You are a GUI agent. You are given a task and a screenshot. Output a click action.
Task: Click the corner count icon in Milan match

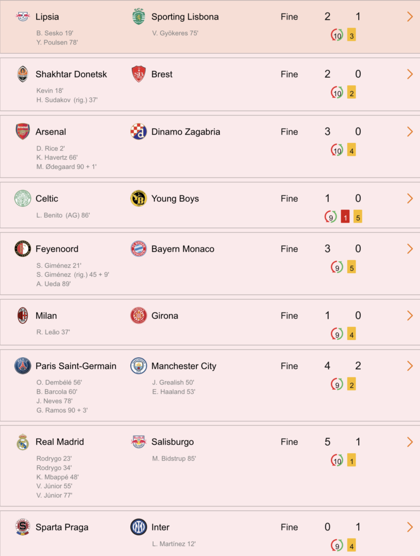pyautogui.click(x=337, y=334)
